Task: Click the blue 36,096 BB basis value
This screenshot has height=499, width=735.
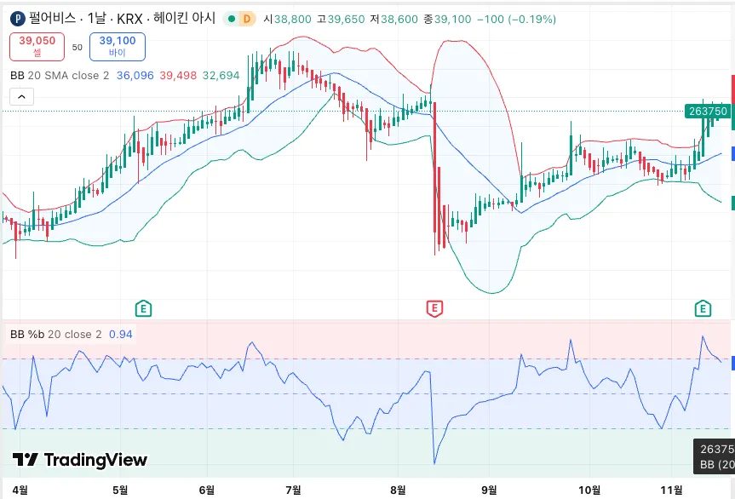Action: (x=135, y=75)
